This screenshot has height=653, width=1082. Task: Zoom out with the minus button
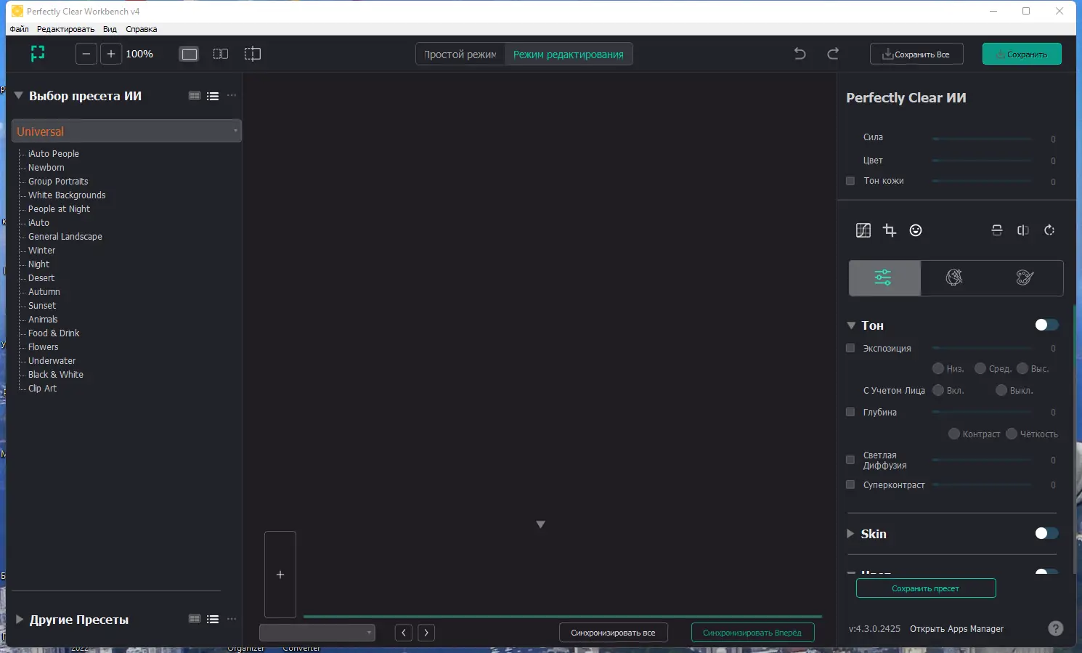(86, 54)
